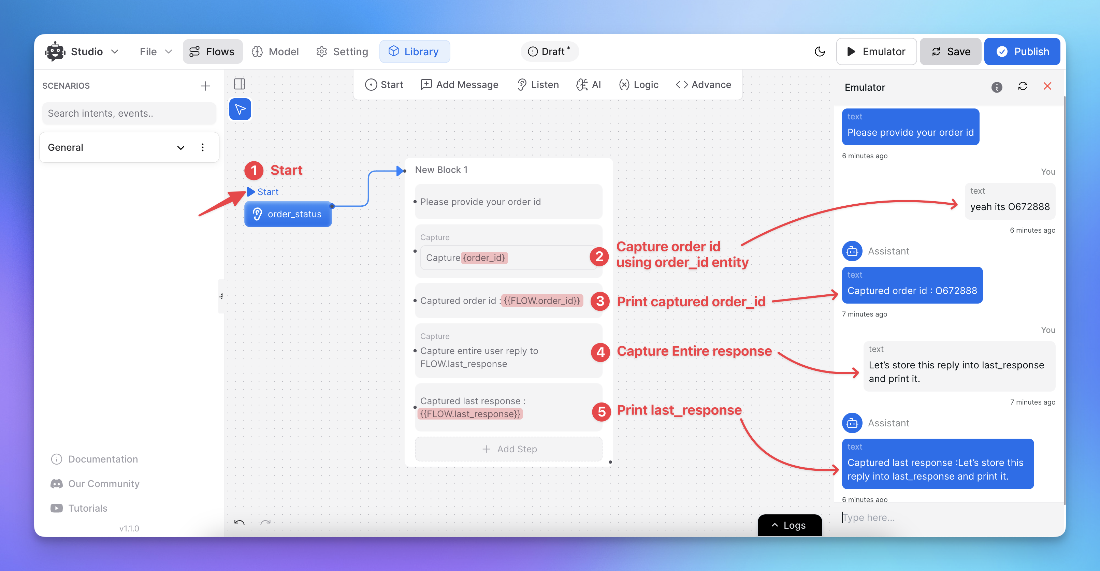Open the Documentation link
Screen dimensions: 1100x571
(x=95, y=459)
